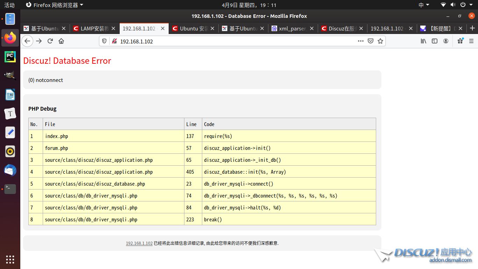Switch to 【新提醒】 tab
Image resolution: width=478 pixels, height=269 pixels.
pyautogui.click(x=442, y=28)
